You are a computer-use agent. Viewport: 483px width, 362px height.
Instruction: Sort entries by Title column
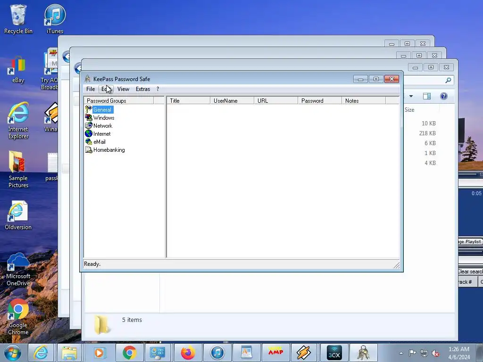(x=189, y=101)
